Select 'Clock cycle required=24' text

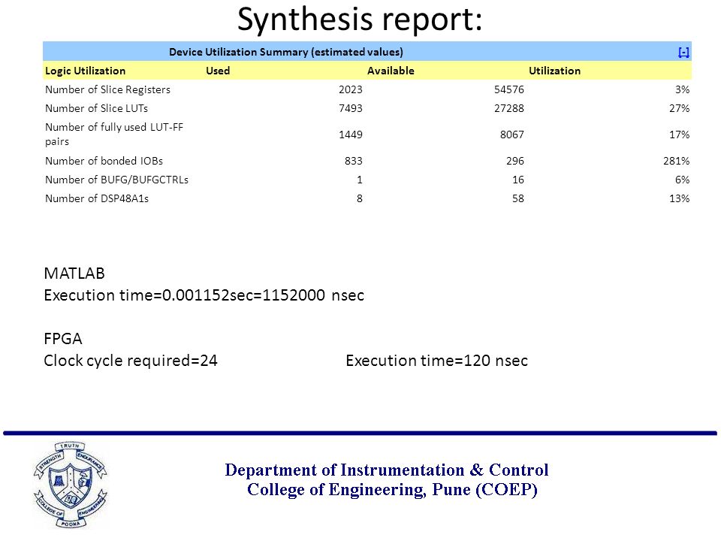(131, 361)
